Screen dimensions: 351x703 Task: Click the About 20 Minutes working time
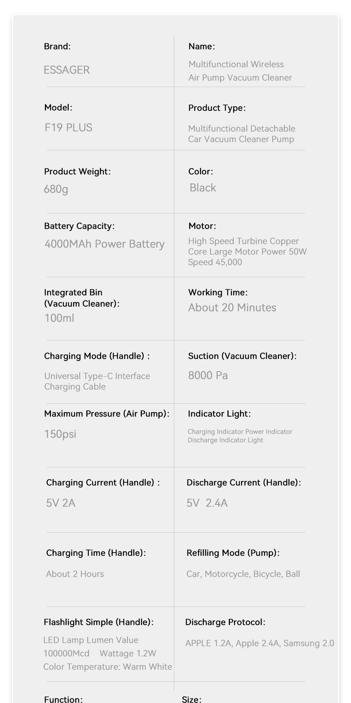click(x=232, y=308)
